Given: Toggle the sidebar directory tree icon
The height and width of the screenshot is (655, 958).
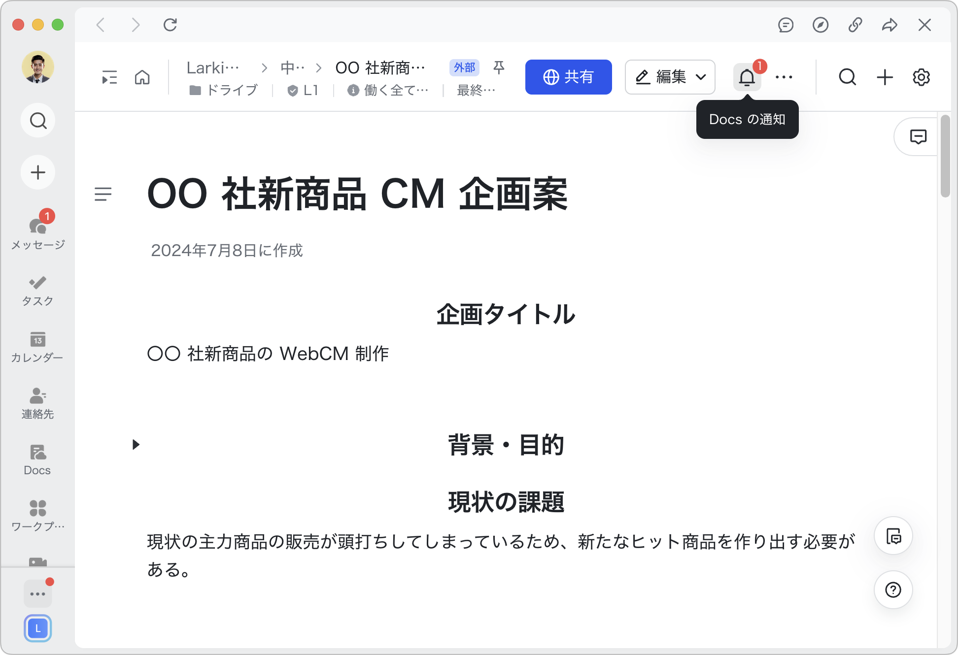Looking at the screenshot, I should click(x=109, y=77).
